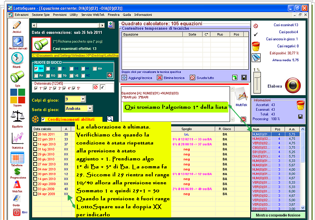Screen dimensions: 315x220
Task: Open the Equilibrio scales icon
Action: [17, 117]
